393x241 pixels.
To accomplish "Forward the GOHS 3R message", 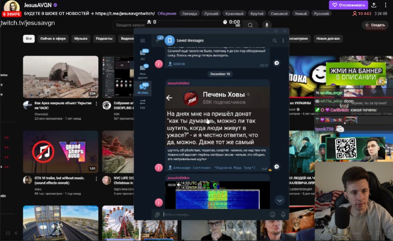I will tap(277, 63).
